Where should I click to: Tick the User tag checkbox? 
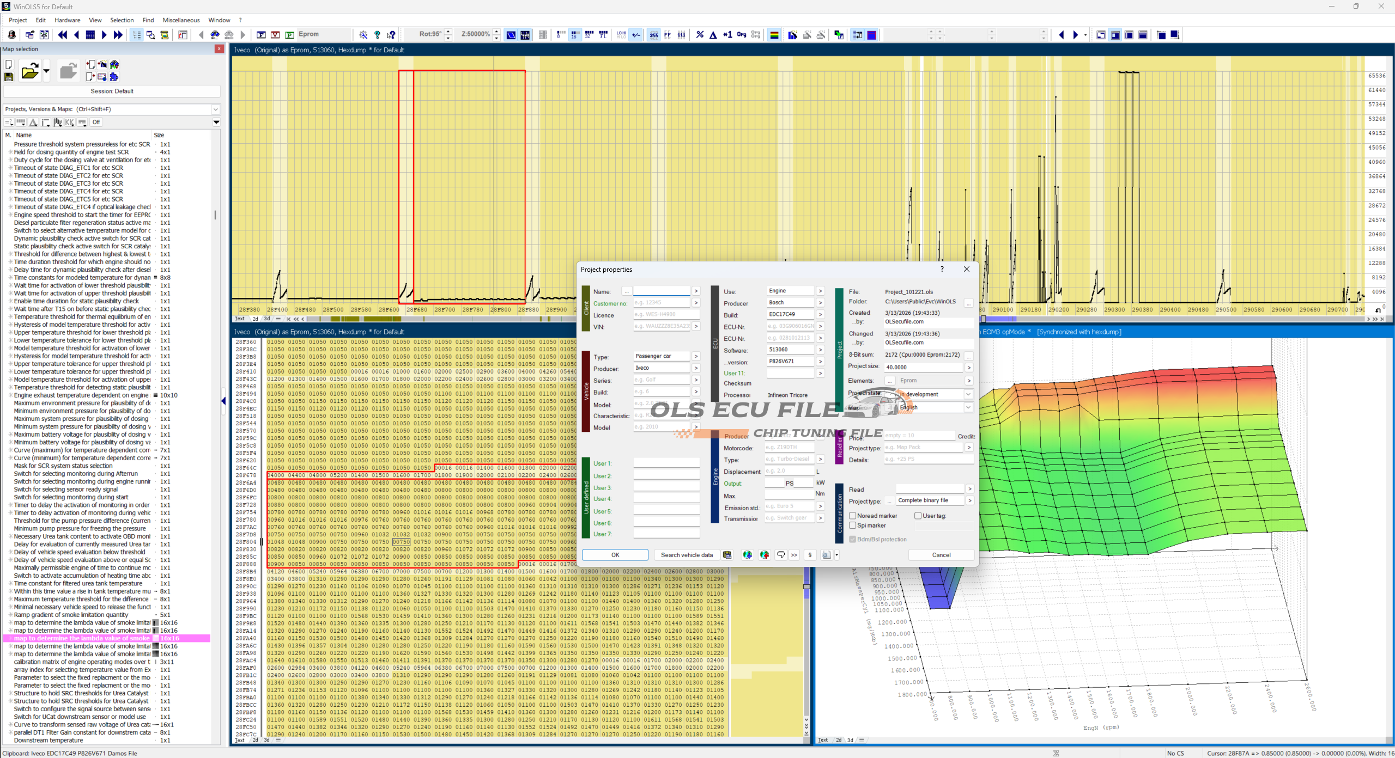[x=918, y=516]
